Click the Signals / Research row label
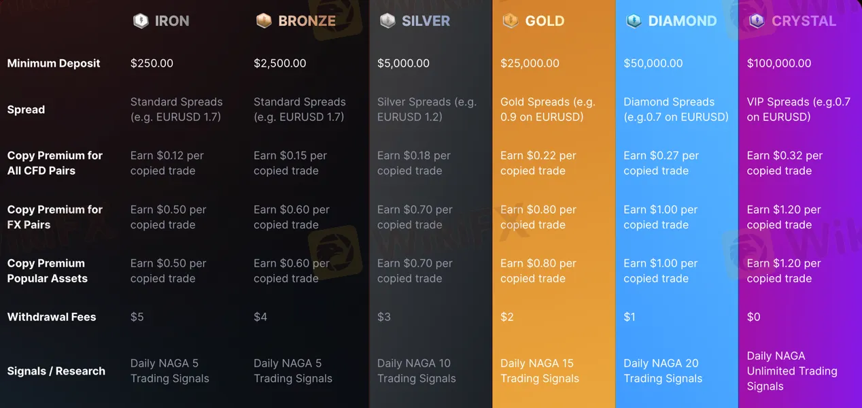Viewport: 862px width, 408px height. [56, 371]
